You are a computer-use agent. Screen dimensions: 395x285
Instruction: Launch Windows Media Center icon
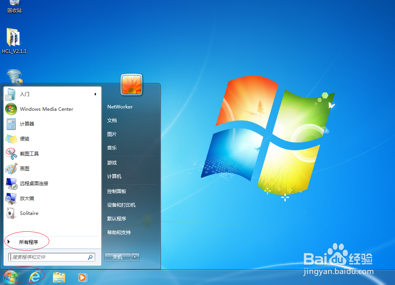[11, 109]
